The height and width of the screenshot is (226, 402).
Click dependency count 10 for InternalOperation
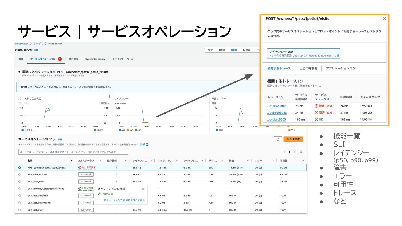point(116,174)
